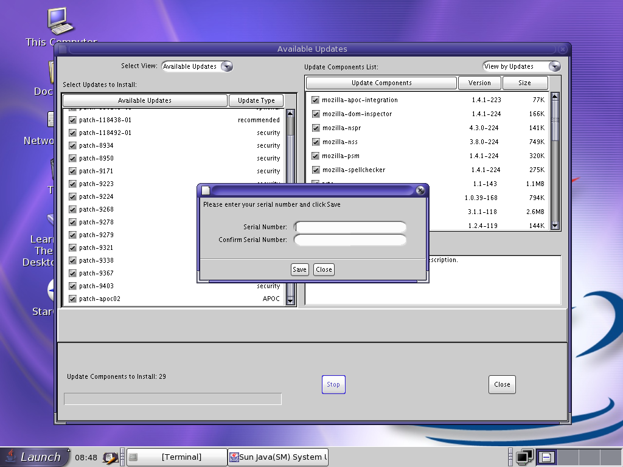Toggle patch-apoc02 checkbox
This screenshot has width=623, height=467.
coord(72,299)
